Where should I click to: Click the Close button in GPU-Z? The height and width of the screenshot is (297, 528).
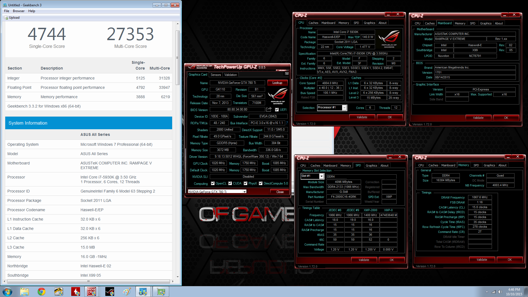[x=280, y=192]
